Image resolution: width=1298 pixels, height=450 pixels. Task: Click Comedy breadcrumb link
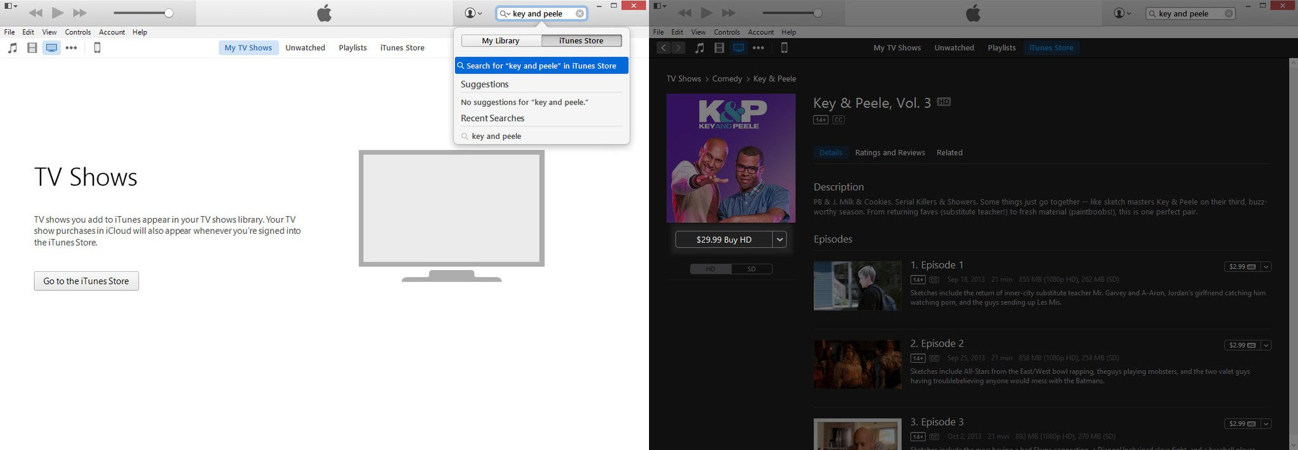point(727,79)
